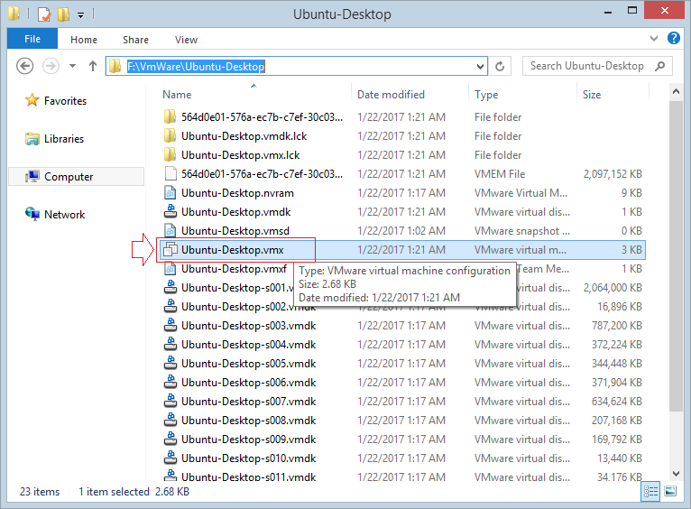Click the Back navigation arrow

(24, 66)
